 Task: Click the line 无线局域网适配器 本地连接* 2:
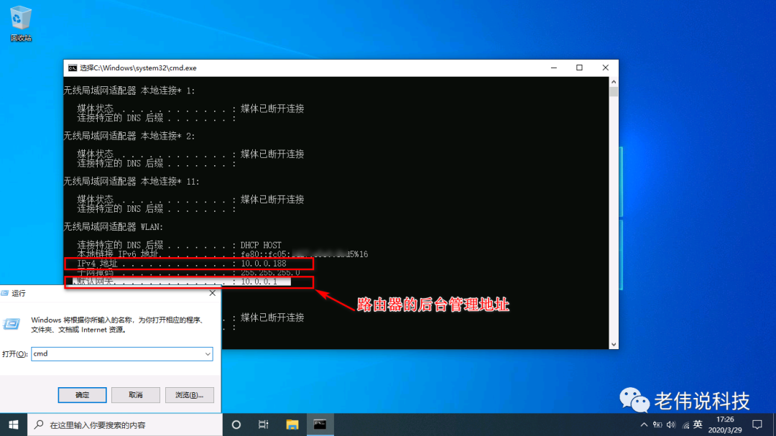(129, 136)
